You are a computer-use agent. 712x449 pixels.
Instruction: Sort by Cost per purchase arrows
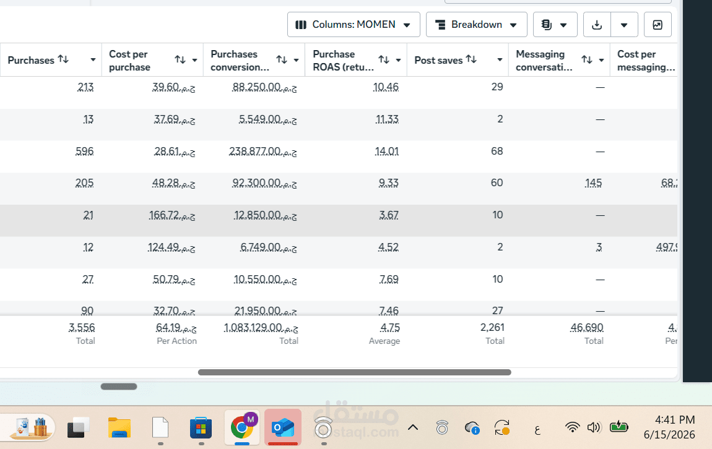point(180,59)
